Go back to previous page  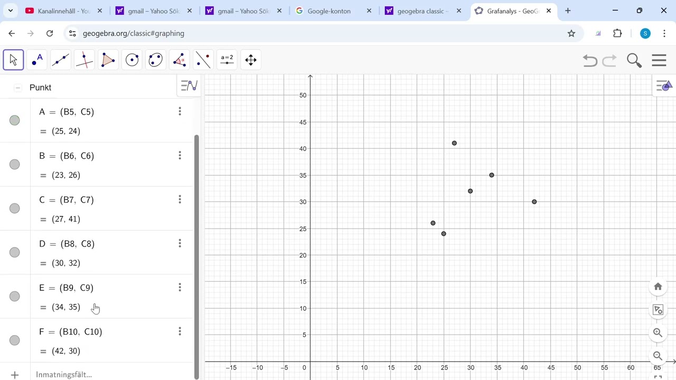12,33
